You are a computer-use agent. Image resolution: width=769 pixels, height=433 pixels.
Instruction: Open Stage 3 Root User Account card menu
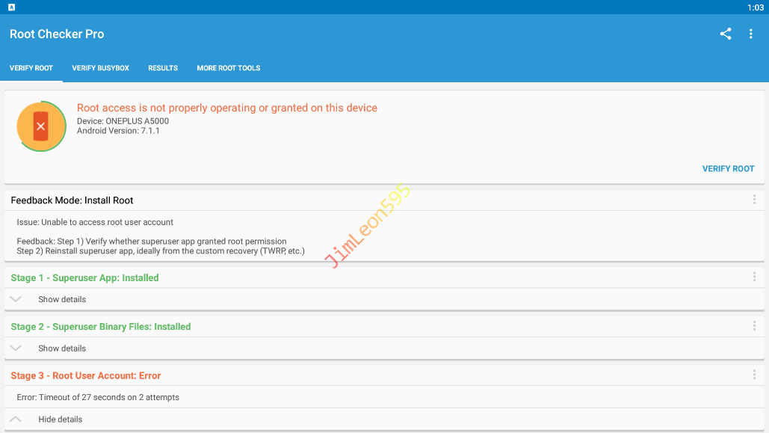(x=754, y=375)
